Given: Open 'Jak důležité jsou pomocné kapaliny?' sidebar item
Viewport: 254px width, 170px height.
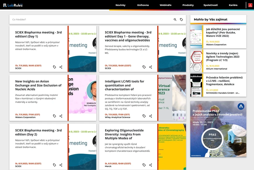Looking at the screenshot, I should (x=223, y=32).
